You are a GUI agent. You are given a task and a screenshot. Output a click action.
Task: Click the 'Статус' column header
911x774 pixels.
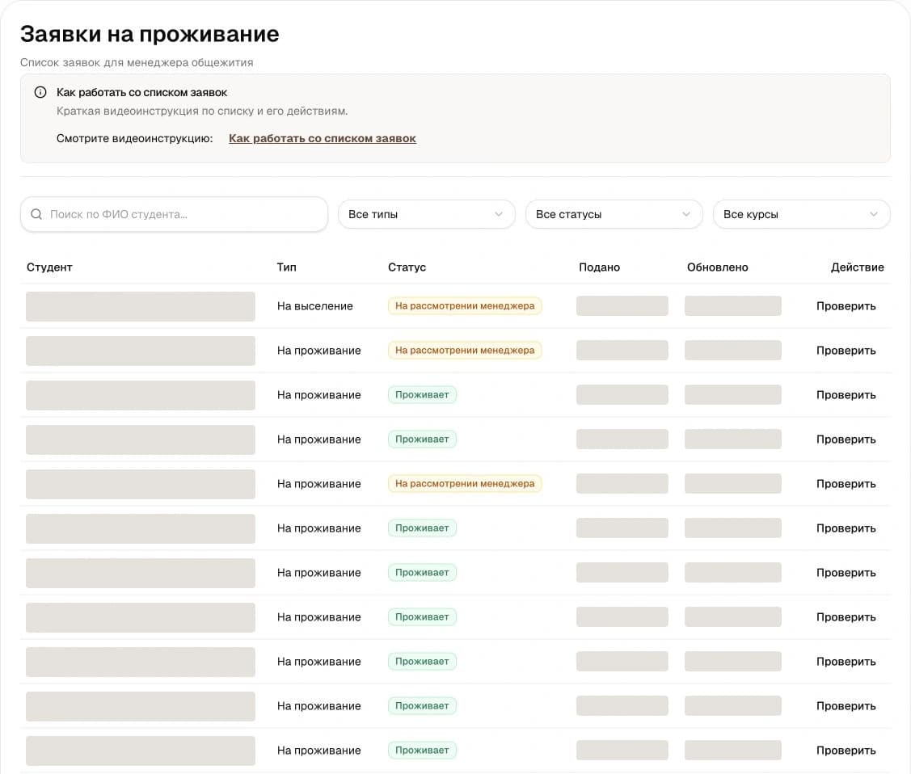(407, 267)
